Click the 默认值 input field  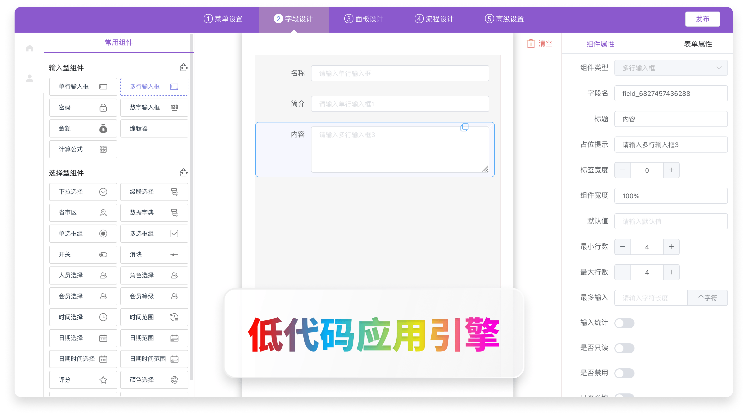point(671,221)
